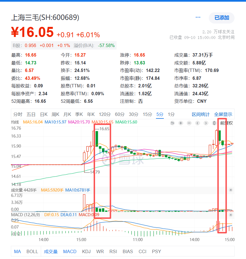Select the 15分 period tab
This screenshot has width=246, height=259.
point(147,114)
